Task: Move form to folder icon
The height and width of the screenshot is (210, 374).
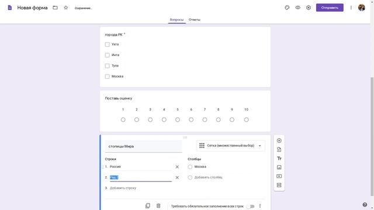Action: 55,8
